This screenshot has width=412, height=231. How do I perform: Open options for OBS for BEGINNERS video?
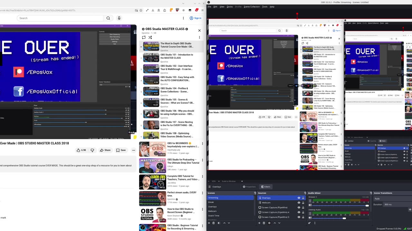click(x=202, y=144)
